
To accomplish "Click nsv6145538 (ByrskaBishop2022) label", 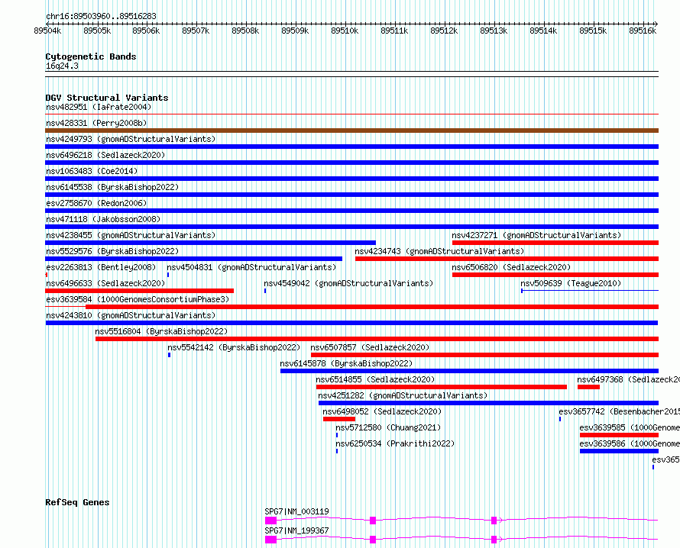I will (x=112, y=187).
